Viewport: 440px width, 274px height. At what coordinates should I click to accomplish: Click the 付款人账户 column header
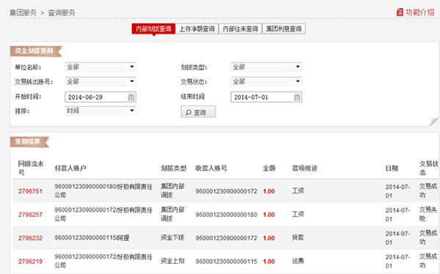pyautogui.click(x=70, y=169)
